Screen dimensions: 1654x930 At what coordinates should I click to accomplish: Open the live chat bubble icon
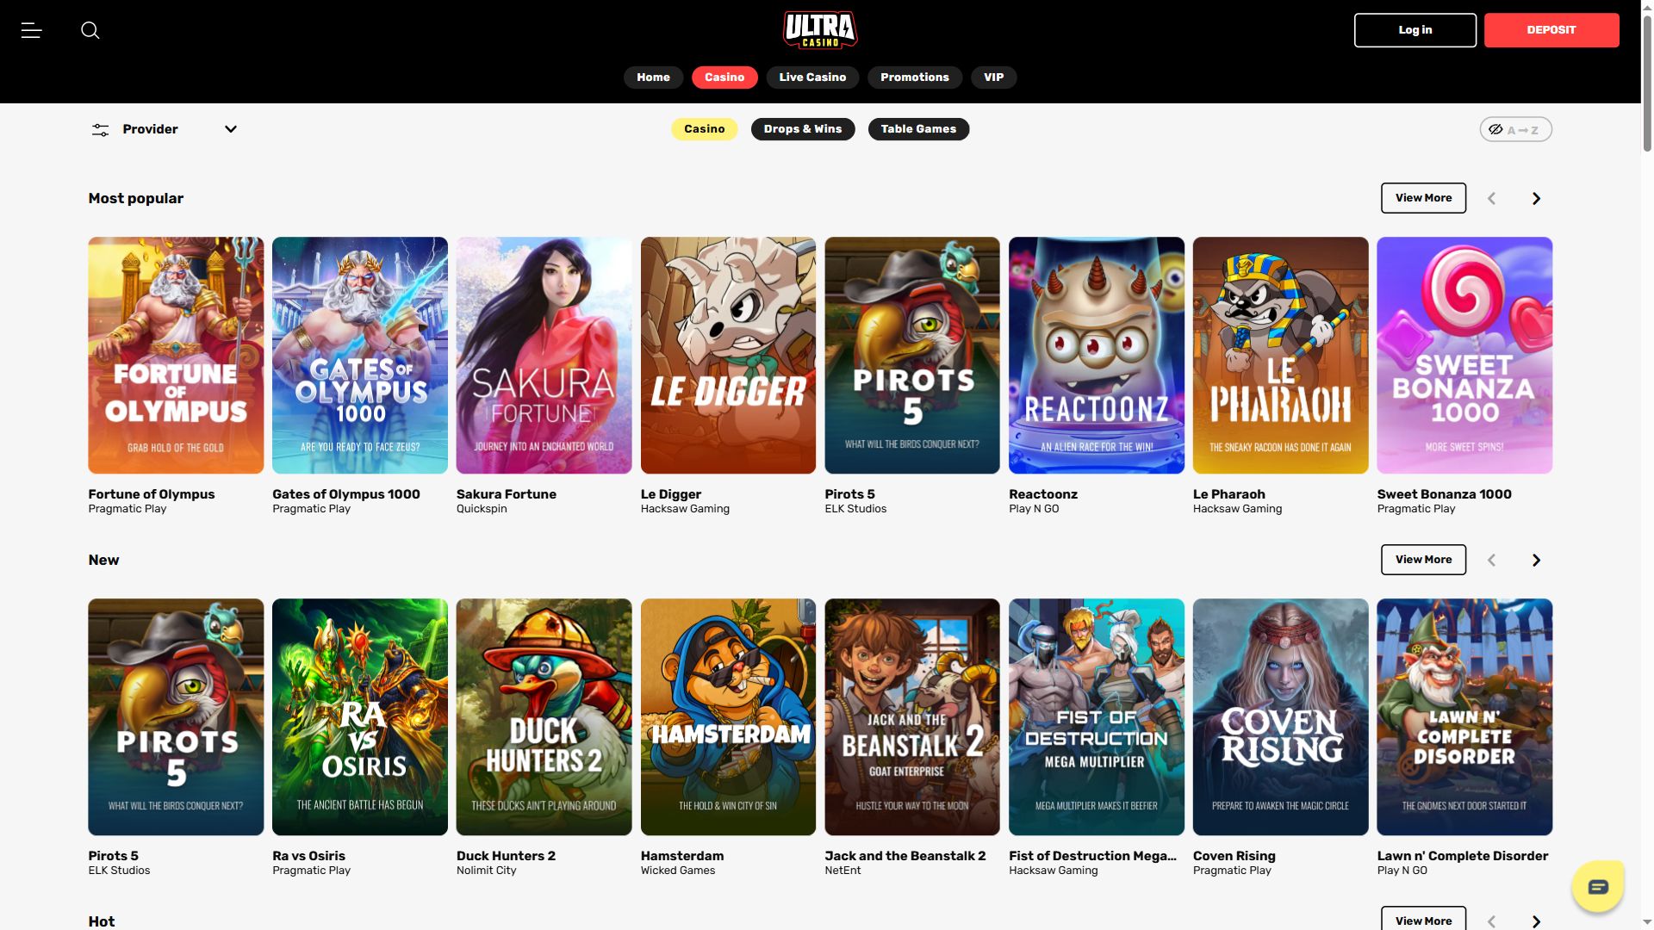click(1598, 886)
